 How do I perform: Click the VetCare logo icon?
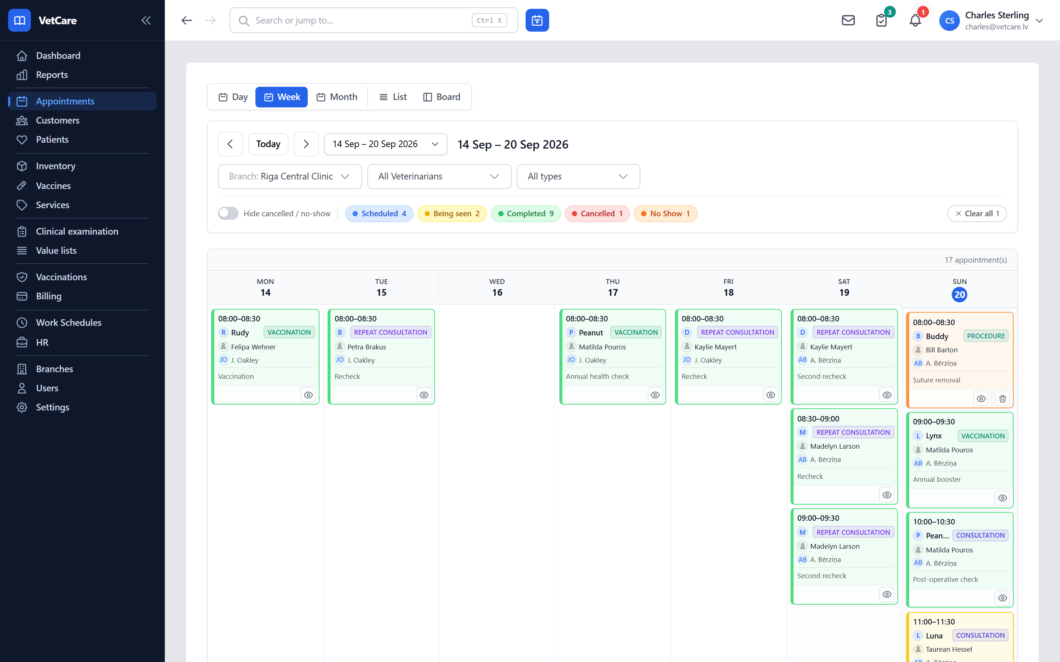coord(19,20)
